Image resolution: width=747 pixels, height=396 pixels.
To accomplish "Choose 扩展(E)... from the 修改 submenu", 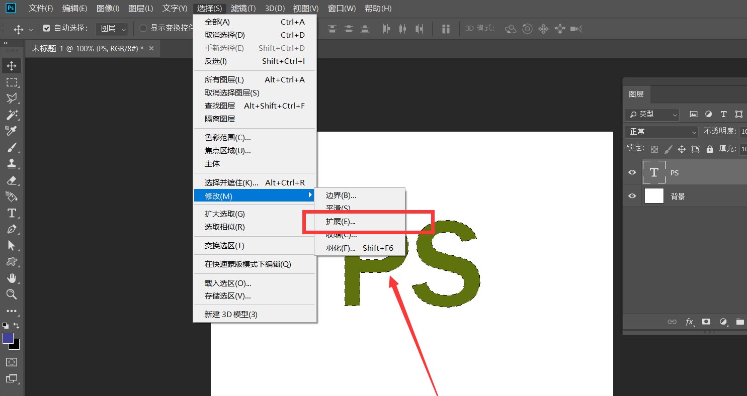I will [x=360, y=221].
